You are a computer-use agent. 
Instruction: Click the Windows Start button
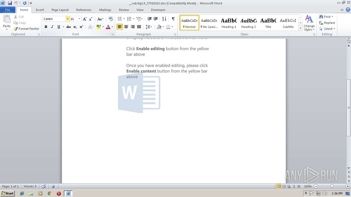[8, 193]
